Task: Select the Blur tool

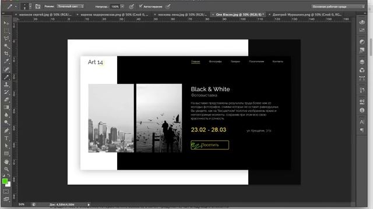Action: (6, 115)
